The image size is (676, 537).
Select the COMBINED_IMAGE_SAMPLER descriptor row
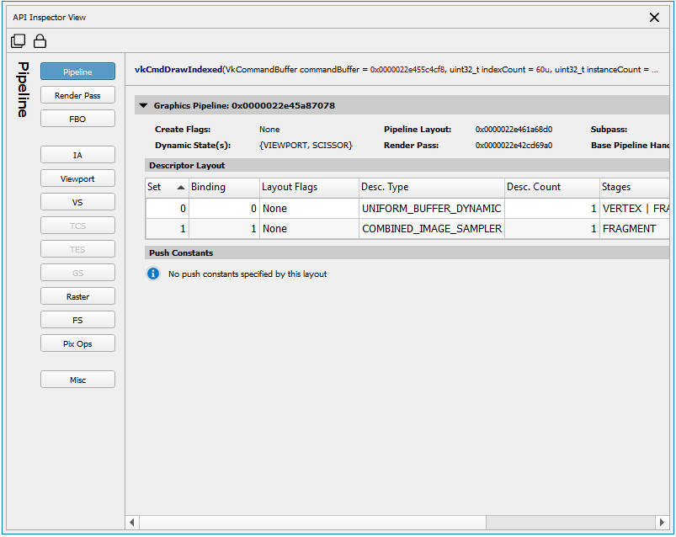pos(431,229)
